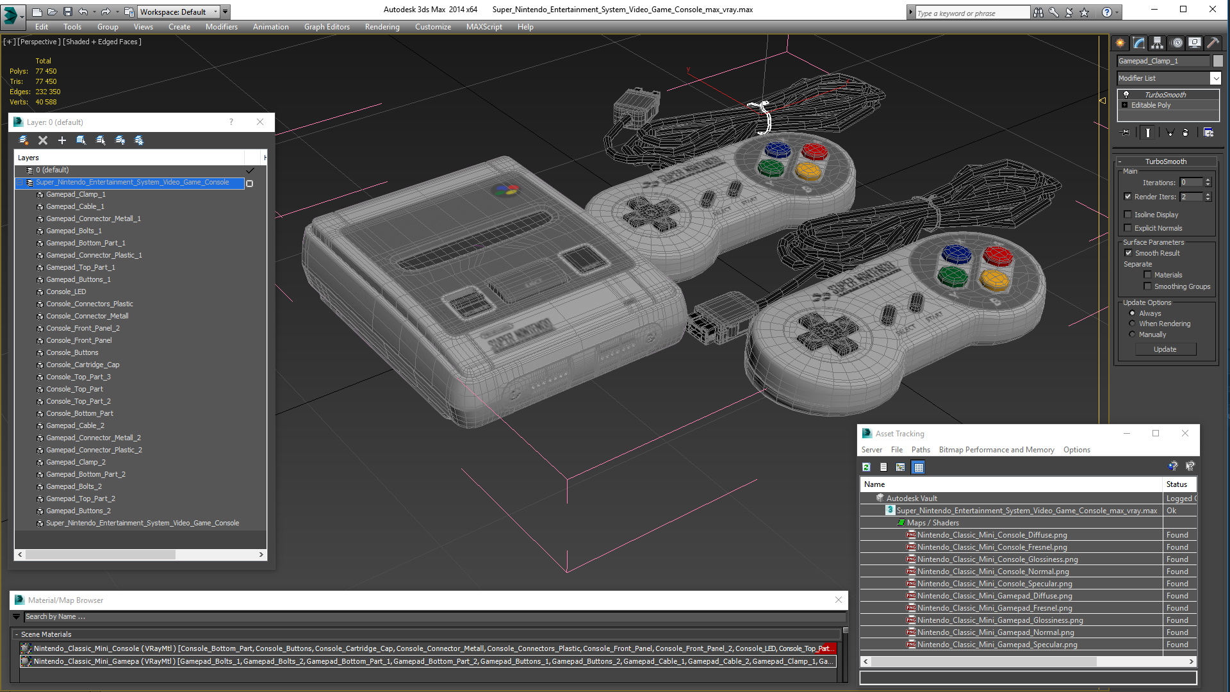The image size is (1230, 692).
Task: Open Material/Map Browser options arrow
Action: click(17, 616)
